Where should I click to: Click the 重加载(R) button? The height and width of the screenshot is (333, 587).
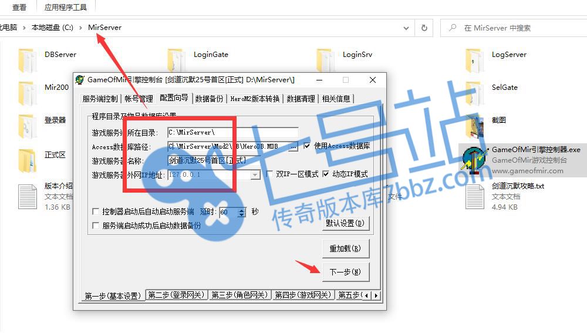click(345, 248)
